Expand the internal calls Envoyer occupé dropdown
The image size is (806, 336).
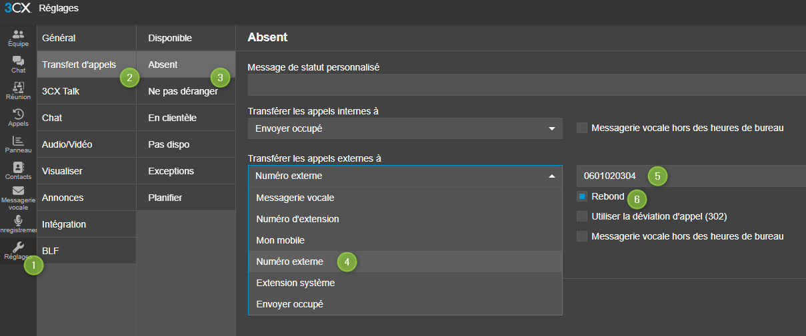[405, 128]
